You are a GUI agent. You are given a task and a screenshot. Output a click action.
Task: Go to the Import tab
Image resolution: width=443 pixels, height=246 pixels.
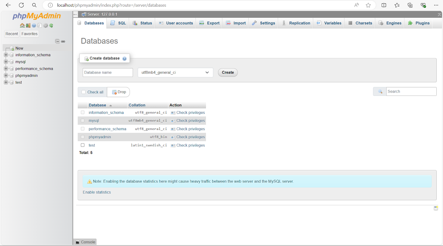(x=236, y=23)
